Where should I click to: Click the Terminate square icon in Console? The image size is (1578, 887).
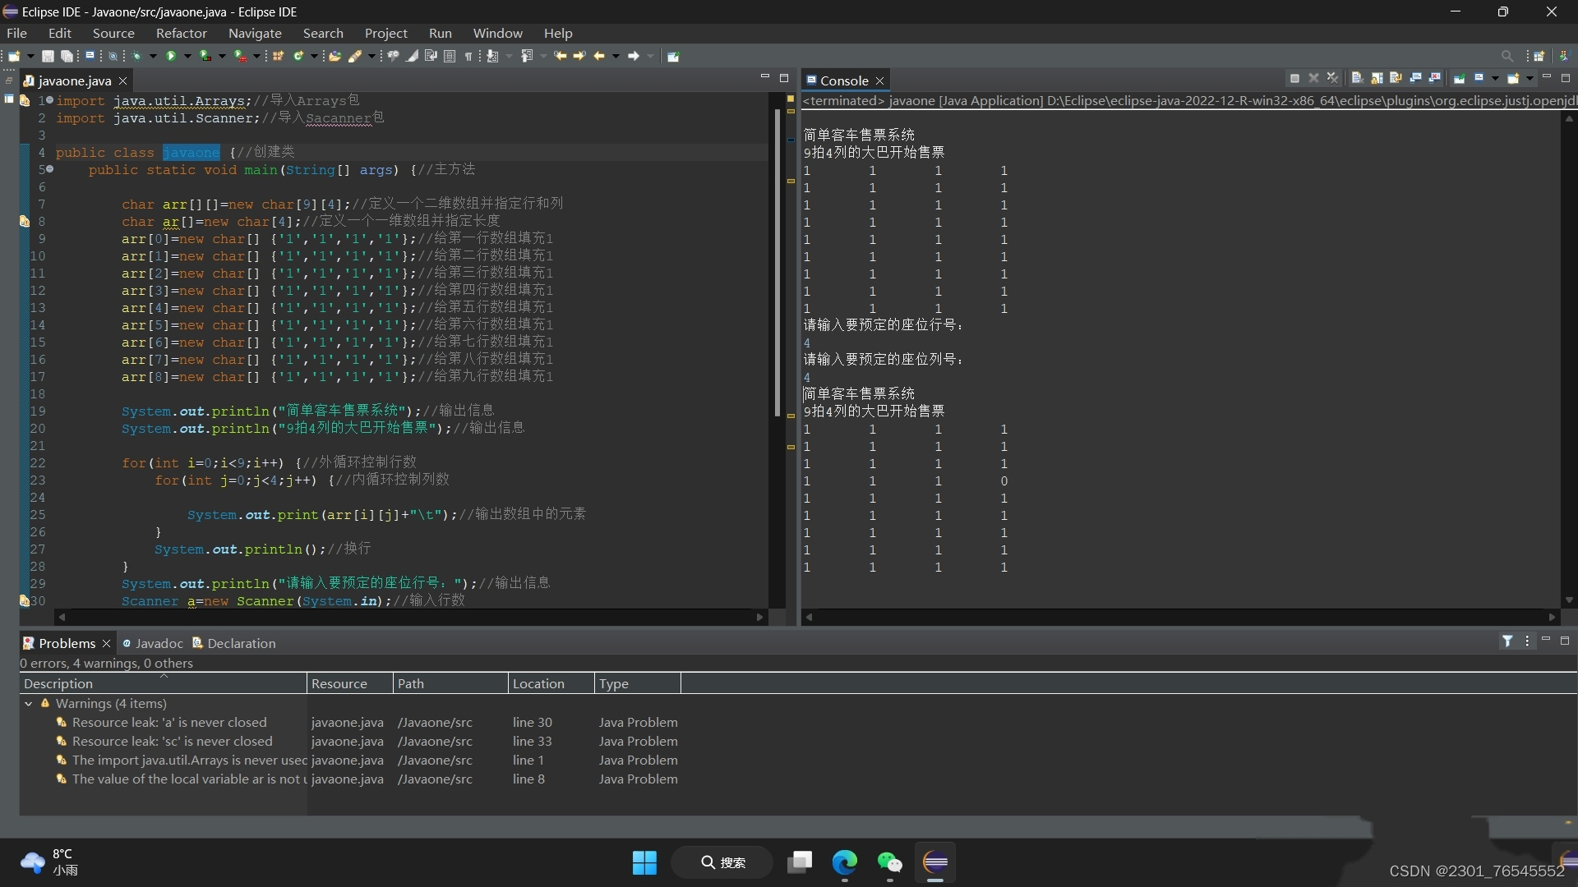(x=1294, y=78)
